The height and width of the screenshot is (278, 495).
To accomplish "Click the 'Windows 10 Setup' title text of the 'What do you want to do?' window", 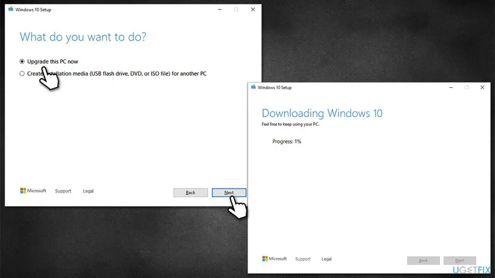I will [33, 10].
